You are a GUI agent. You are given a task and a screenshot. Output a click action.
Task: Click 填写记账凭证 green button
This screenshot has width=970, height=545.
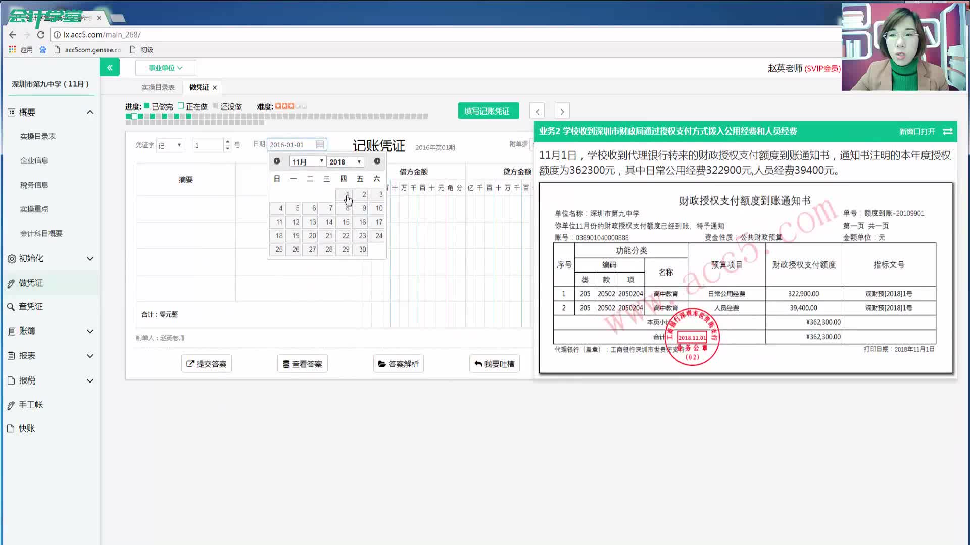pyautogui.click(x=488, y=111)
